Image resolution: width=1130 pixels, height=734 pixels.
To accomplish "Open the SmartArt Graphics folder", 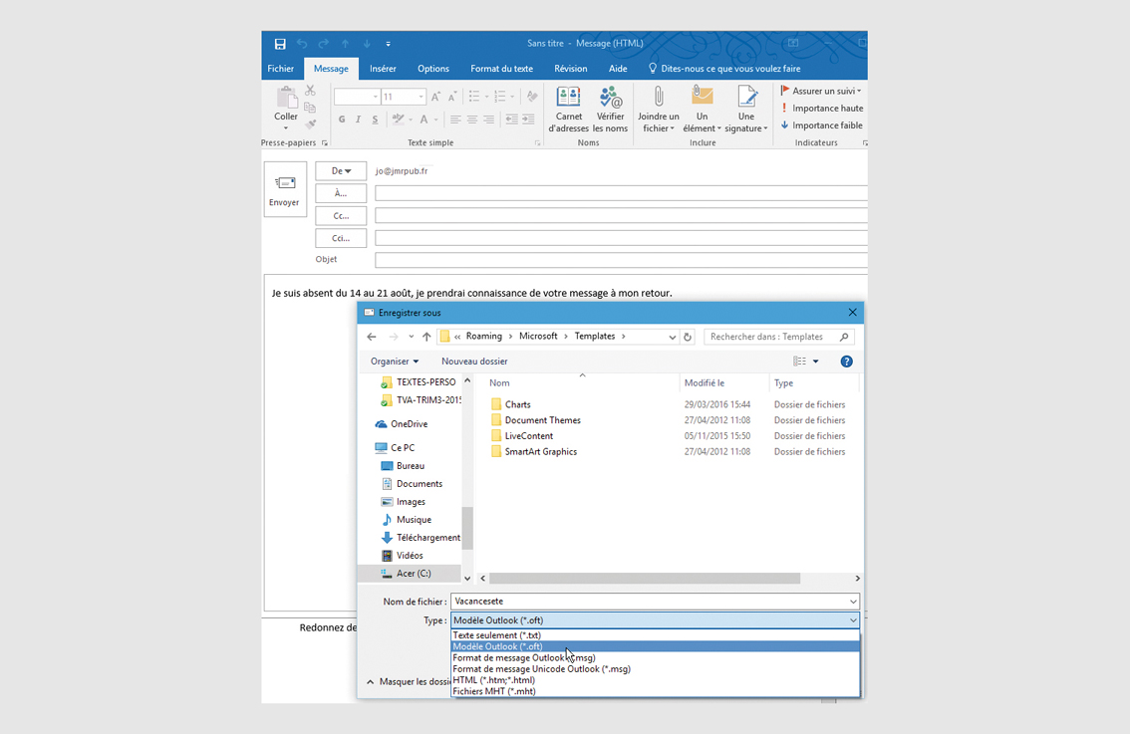I will pyautogui.click(x=533, y=452).
